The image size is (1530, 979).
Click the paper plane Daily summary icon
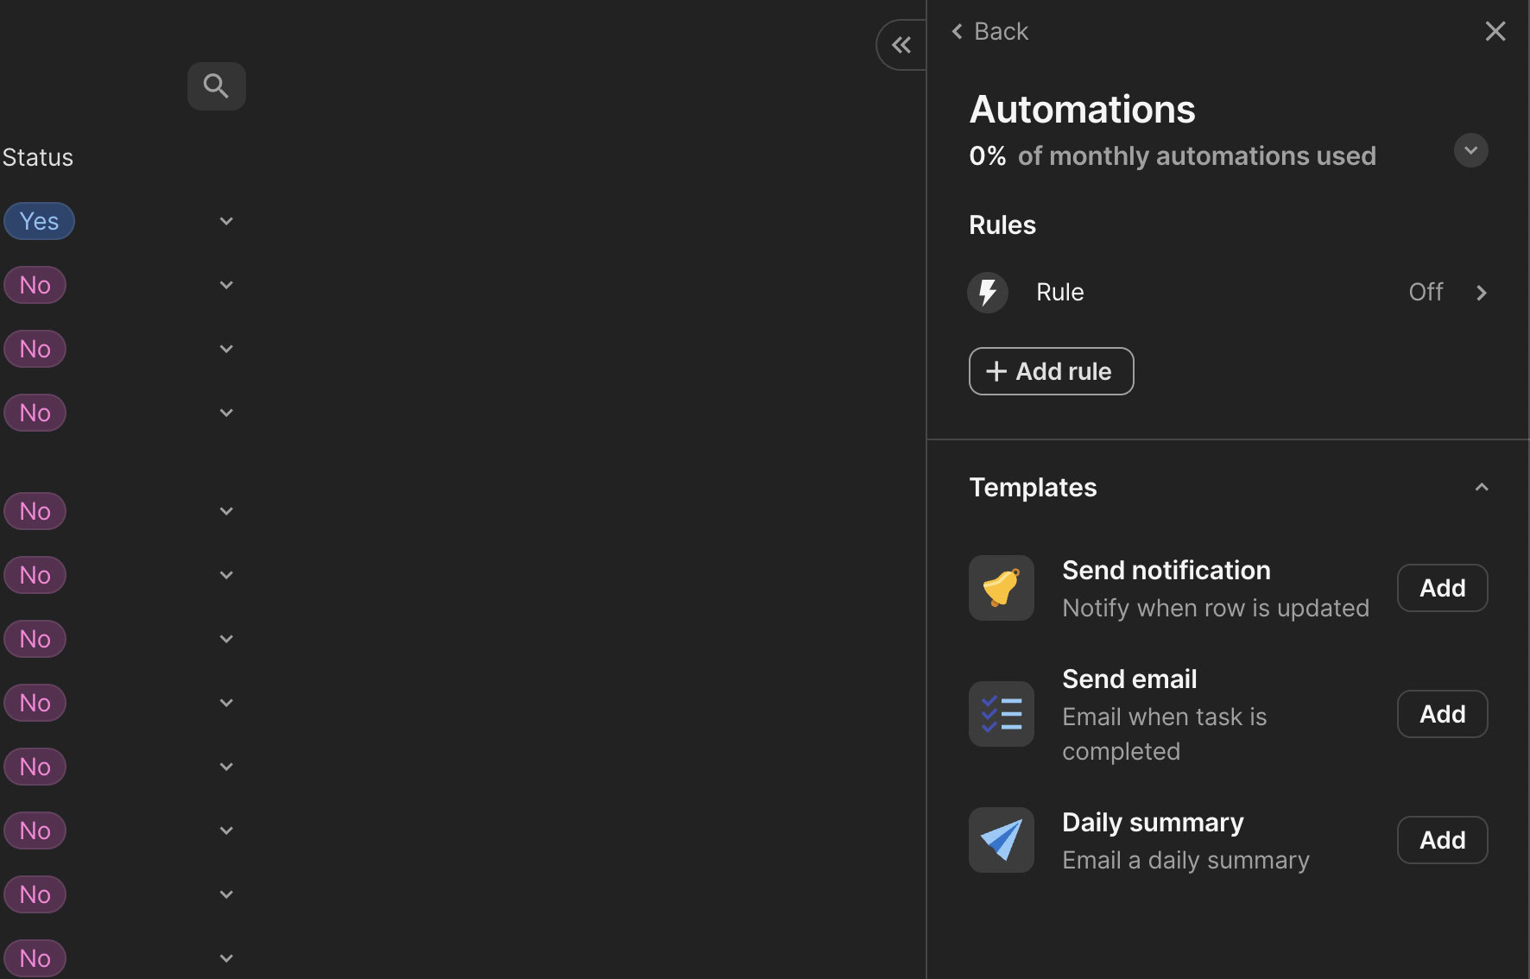click(x=1001, y=840)
